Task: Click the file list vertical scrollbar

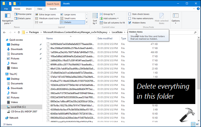Action: click(199, 79)
